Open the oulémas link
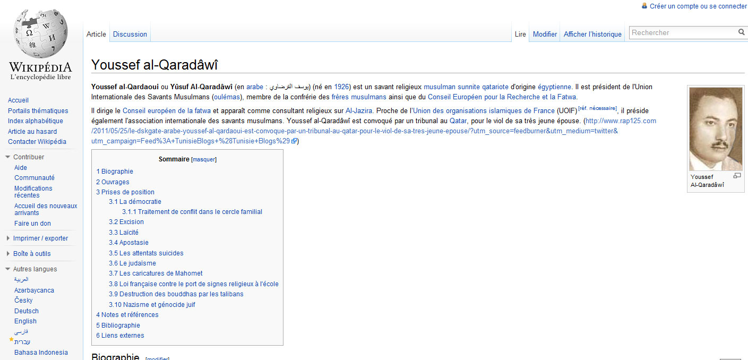This screenshot has height=360, width=748. point(227,97)
